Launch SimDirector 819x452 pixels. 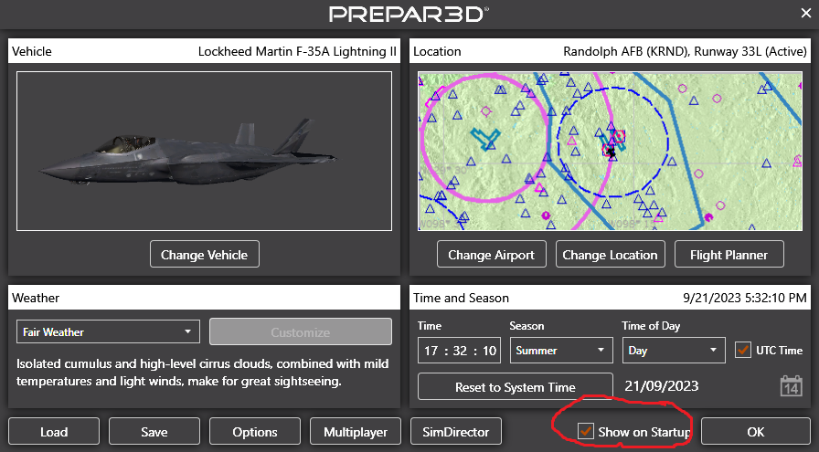click(x=456, y=432)
